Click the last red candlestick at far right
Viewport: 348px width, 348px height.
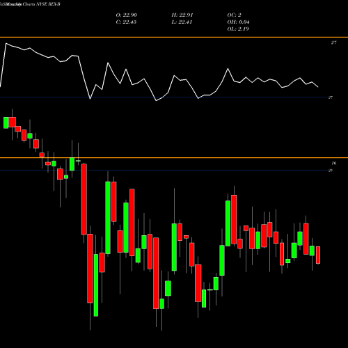[x=318, y=255]
